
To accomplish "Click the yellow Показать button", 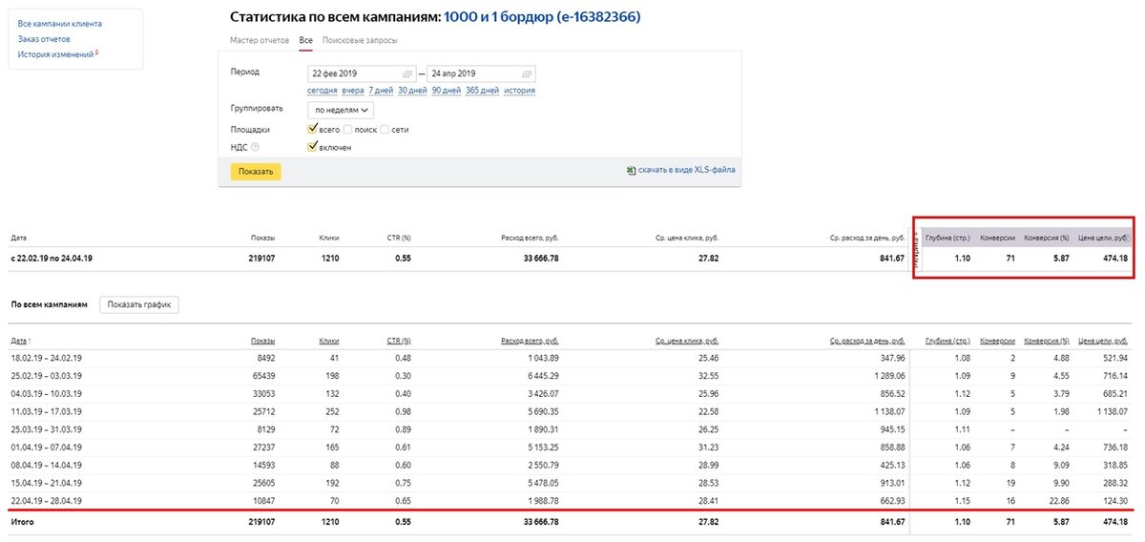I will (256, 172).
